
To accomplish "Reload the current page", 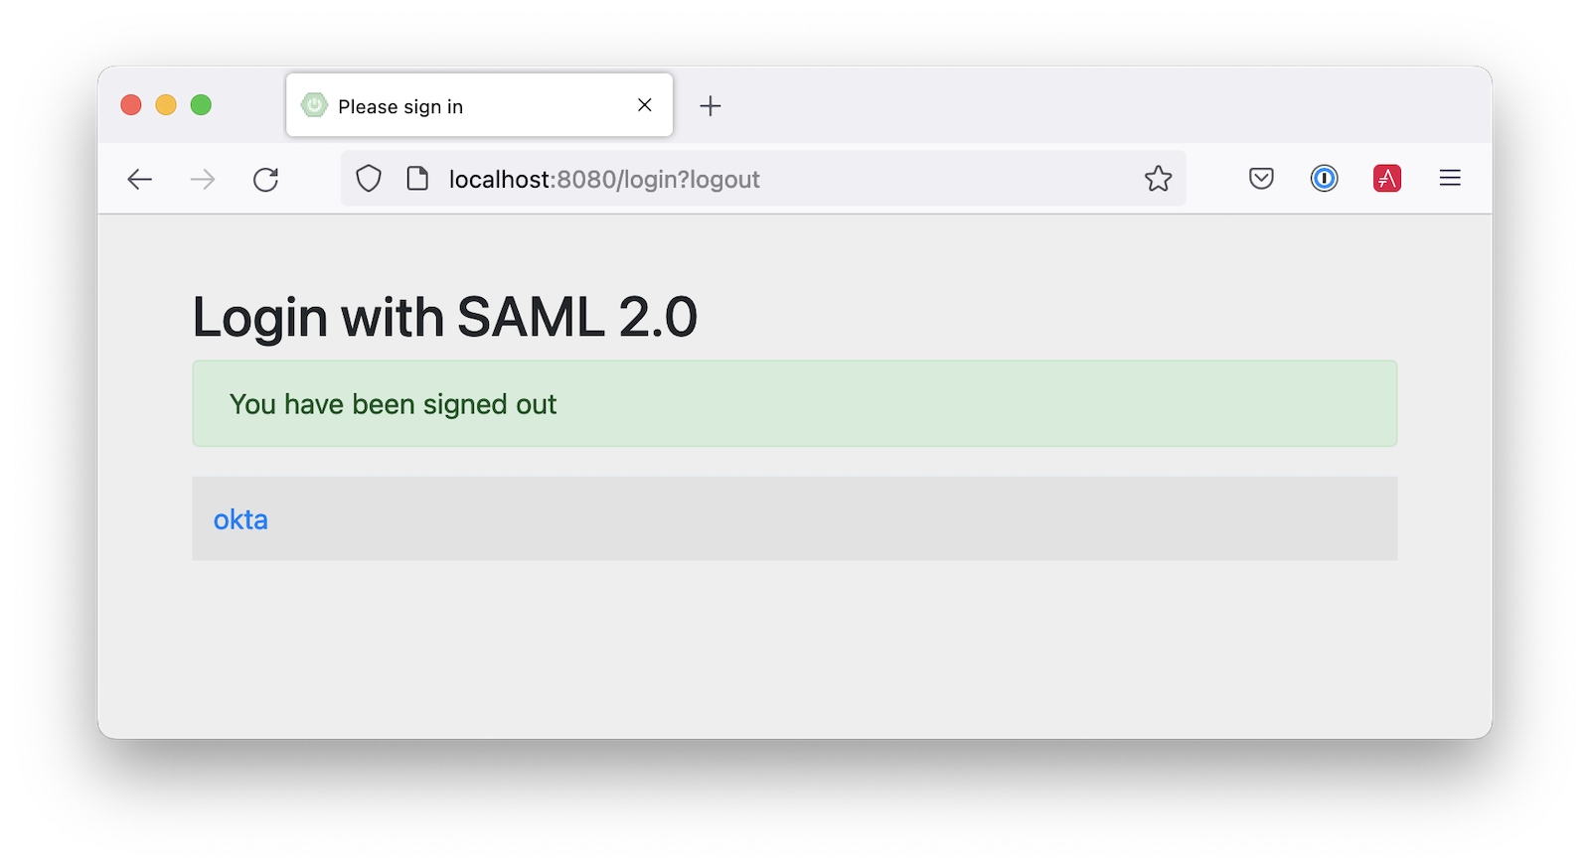I will [265, 179].
